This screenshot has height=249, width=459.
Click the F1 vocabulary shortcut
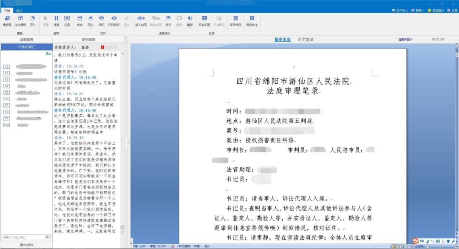click(x=6, y=67)
